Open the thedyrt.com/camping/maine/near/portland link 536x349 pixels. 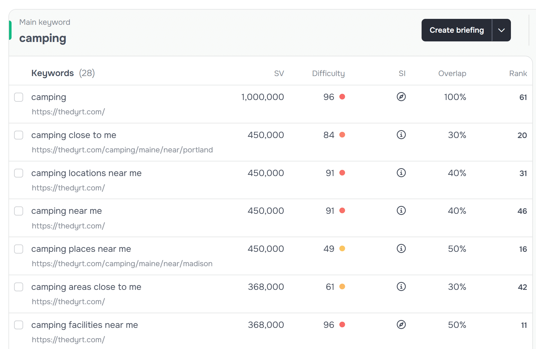point(122,150)
